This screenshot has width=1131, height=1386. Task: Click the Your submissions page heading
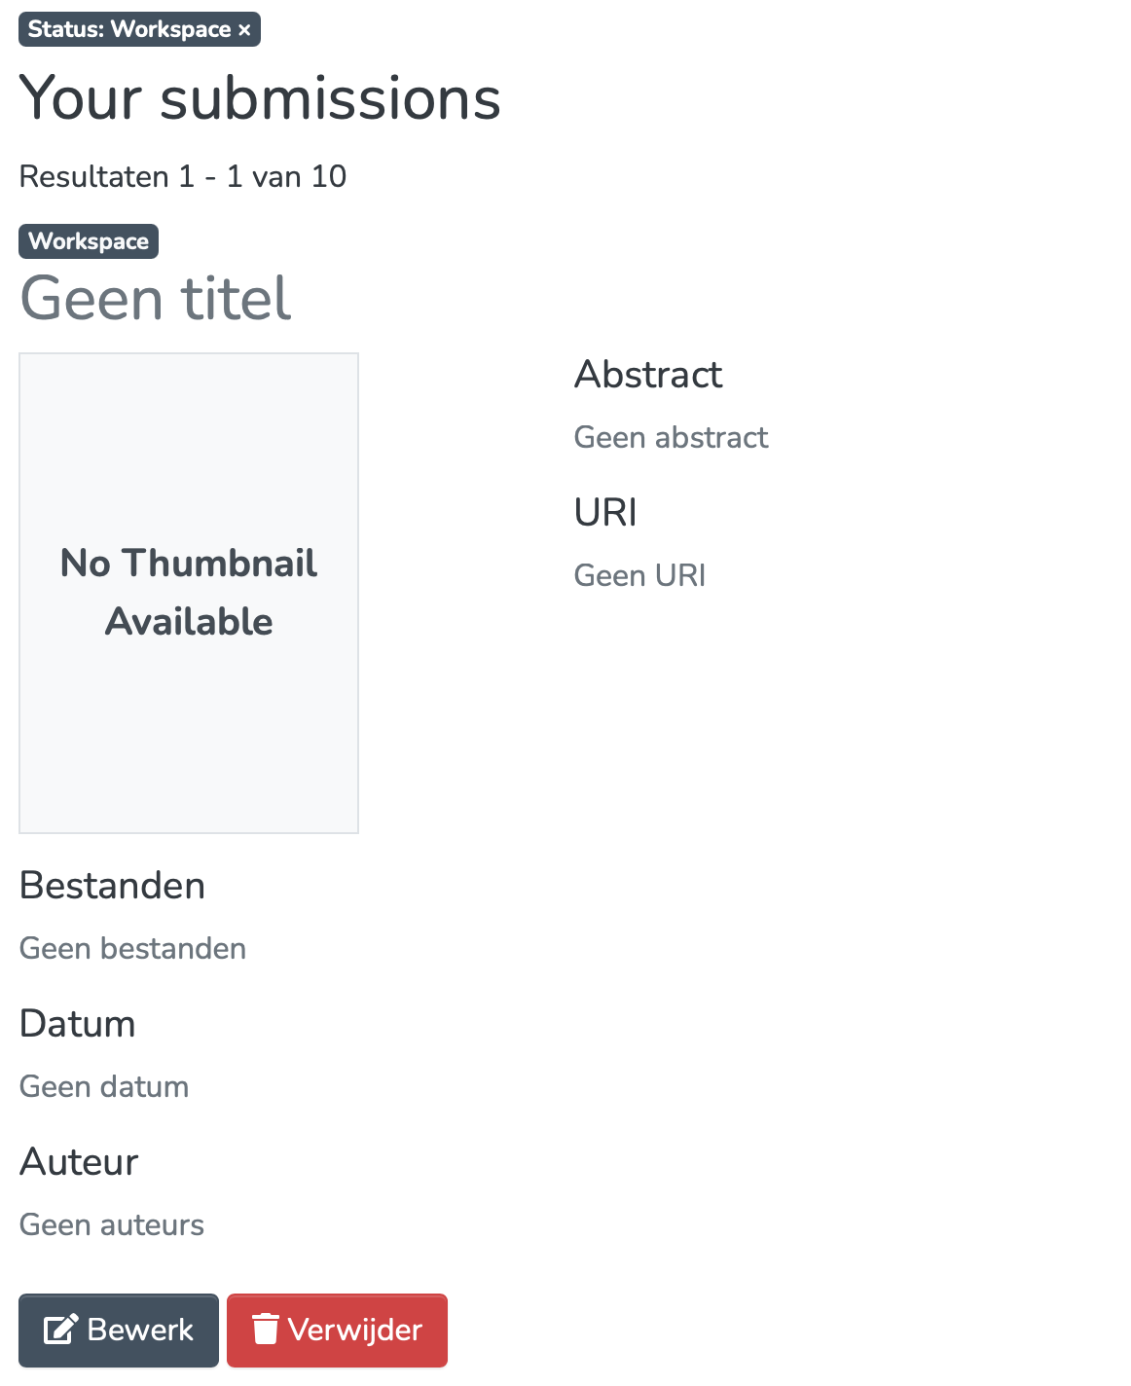pos(261,97)
